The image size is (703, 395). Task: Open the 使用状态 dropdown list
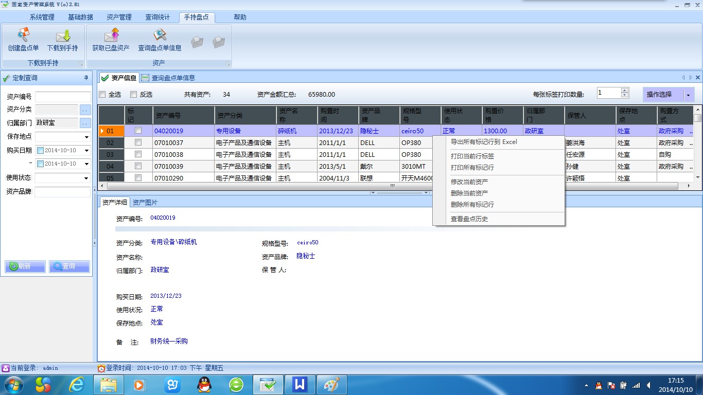coord(86,178)
